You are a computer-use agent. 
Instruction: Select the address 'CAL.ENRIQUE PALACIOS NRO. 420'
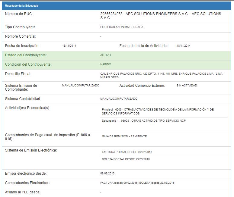point(162,76)
